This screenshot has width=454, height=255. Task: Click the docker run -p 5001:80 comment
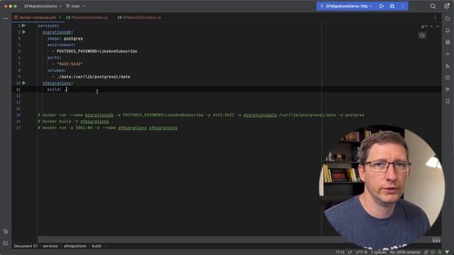pos(107,127)
